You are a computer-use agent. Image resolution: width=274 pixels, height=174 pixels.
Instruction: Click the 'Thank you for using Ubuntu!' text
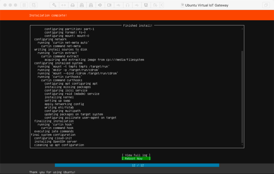(x=52, y=172)
